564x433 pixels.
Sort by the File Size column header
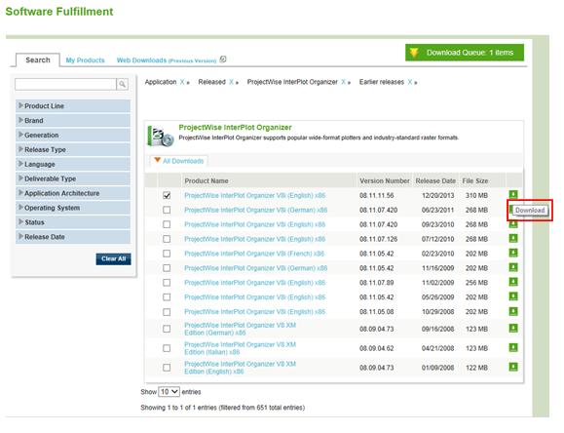(x=475, y=180)
